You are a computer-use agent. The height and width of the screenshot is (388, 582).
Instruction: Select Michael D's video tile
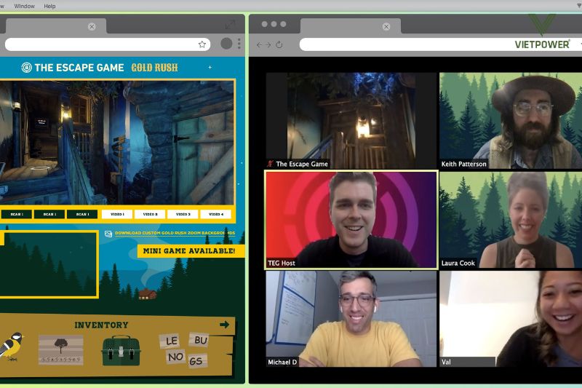click(x=351, y=319)
